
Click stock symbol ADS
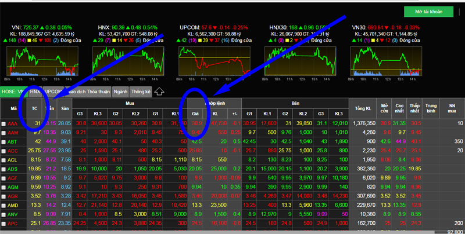coord(12,169)
